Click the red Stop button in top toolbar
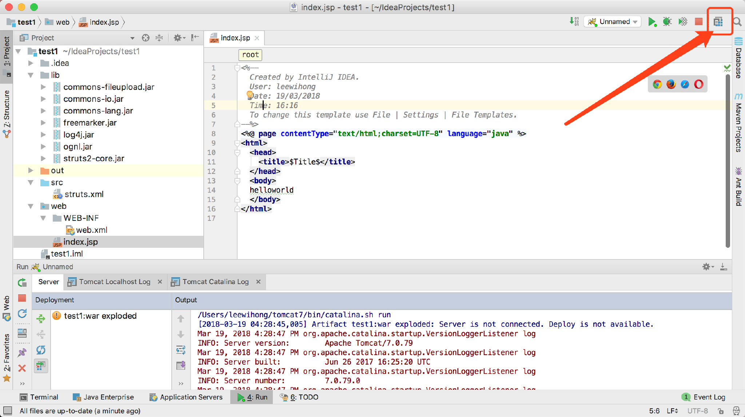Viewport: 745px width, 417px height. click(x=698, y=22)
